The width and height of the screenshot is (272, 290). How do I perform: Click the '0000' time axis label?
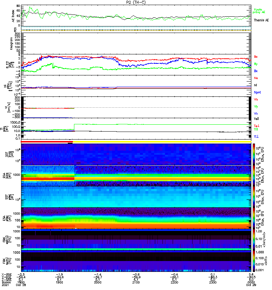point(251,282)
